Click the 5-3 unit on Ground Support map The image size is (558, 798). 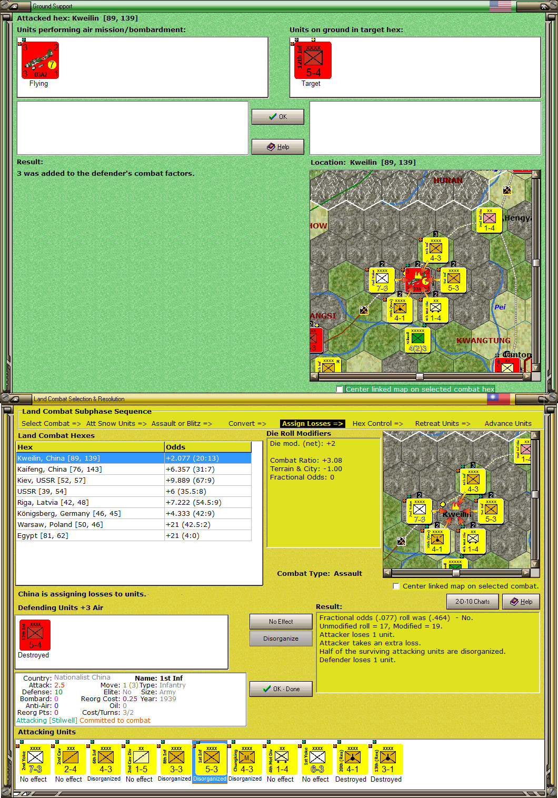453,280
